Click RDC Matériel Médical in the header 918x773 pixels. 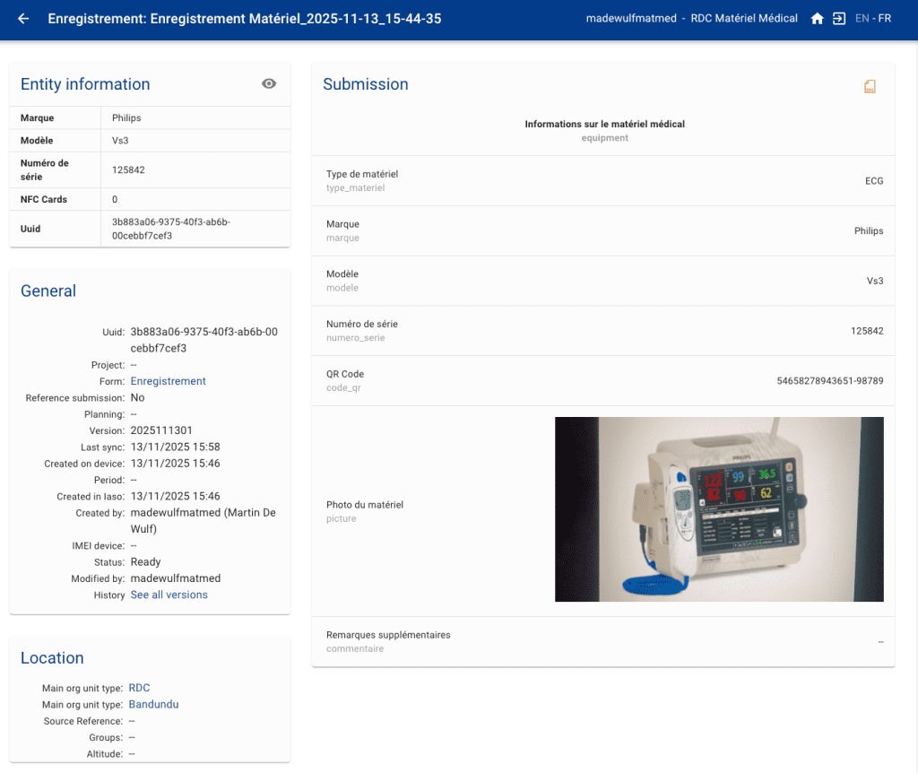[x=744, y=19]
